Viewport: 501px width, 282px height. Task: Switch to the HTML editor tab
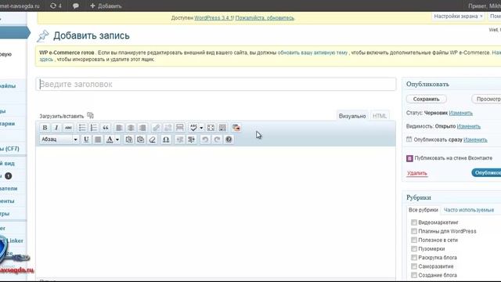point(380,116)
